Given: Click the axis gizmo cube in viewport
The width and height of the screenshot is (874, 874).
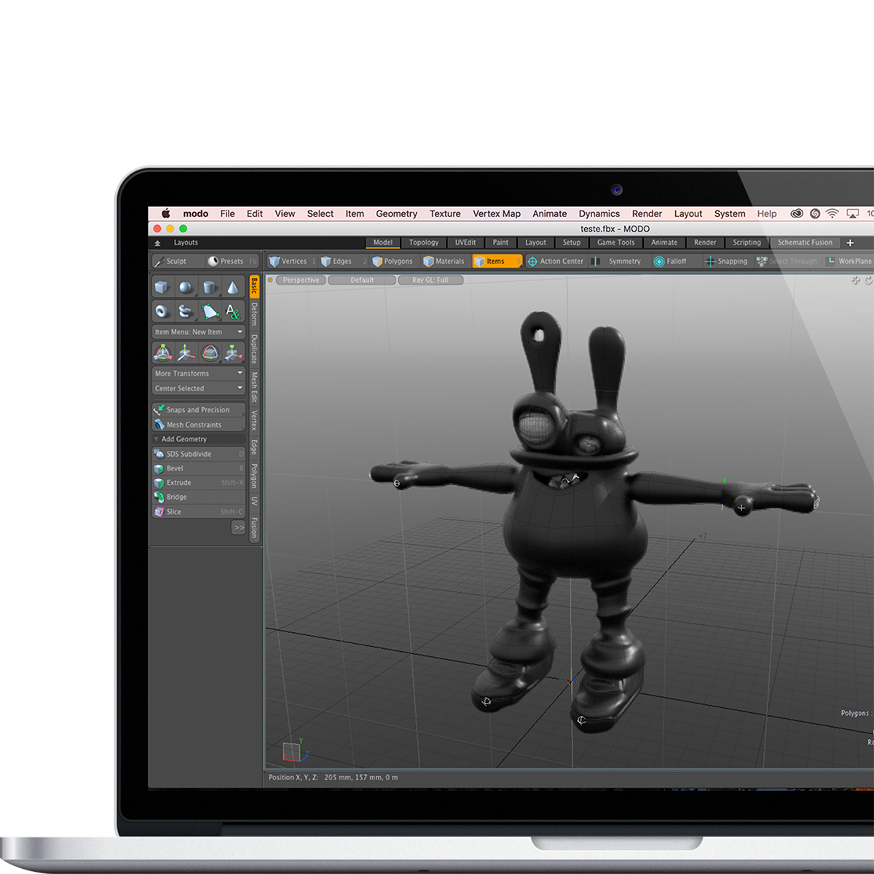Looking at the screenshot, I should pos(291,752).
